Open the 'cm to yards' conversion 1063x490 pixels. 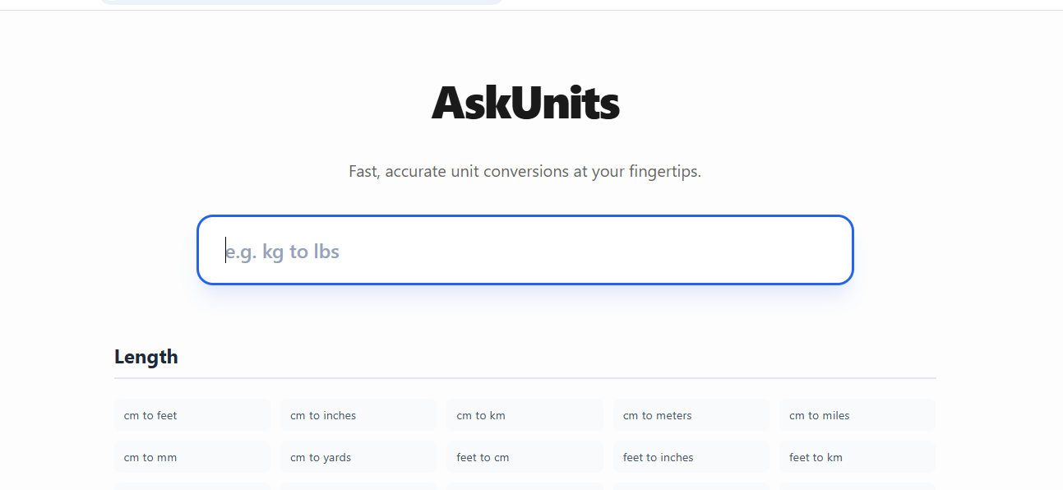point(358,457)
